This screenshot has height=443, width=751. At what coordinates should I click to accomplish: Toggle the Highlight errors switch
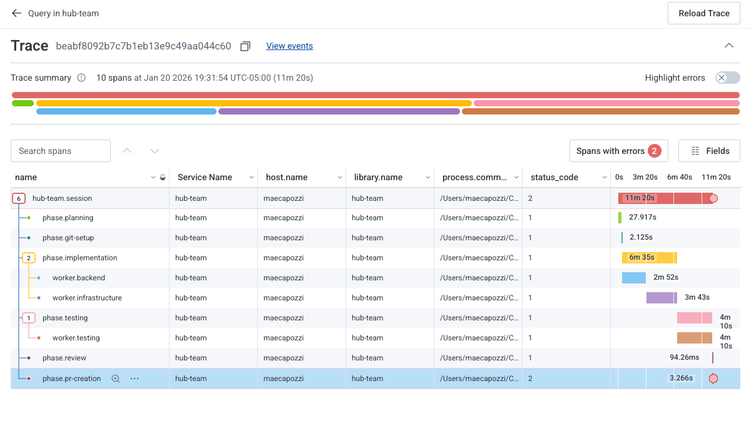coord(728,78)
